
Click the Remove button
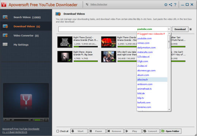(115, 131)
